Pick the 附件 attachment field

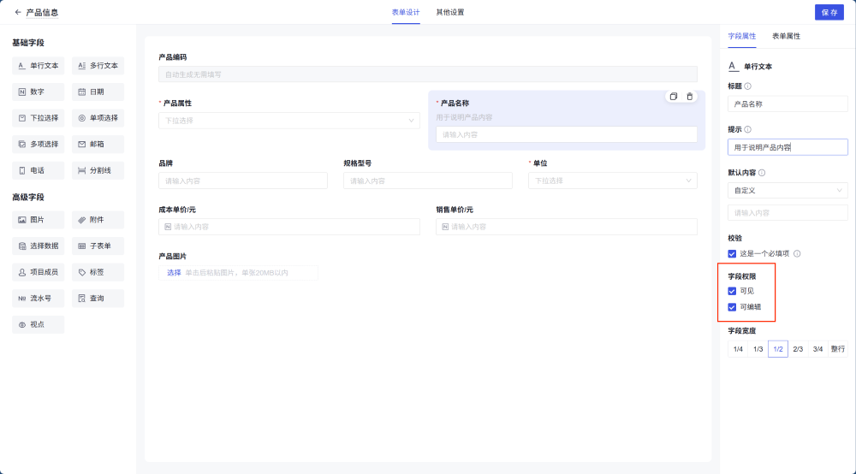point(98,220)
